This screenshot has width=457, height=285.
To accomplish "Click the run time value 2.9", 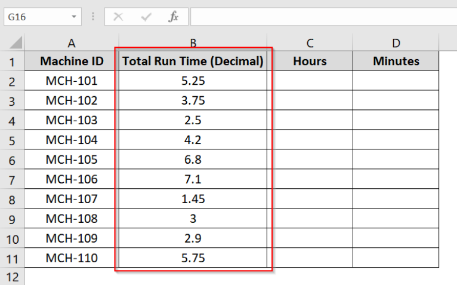I will point(193,238).
